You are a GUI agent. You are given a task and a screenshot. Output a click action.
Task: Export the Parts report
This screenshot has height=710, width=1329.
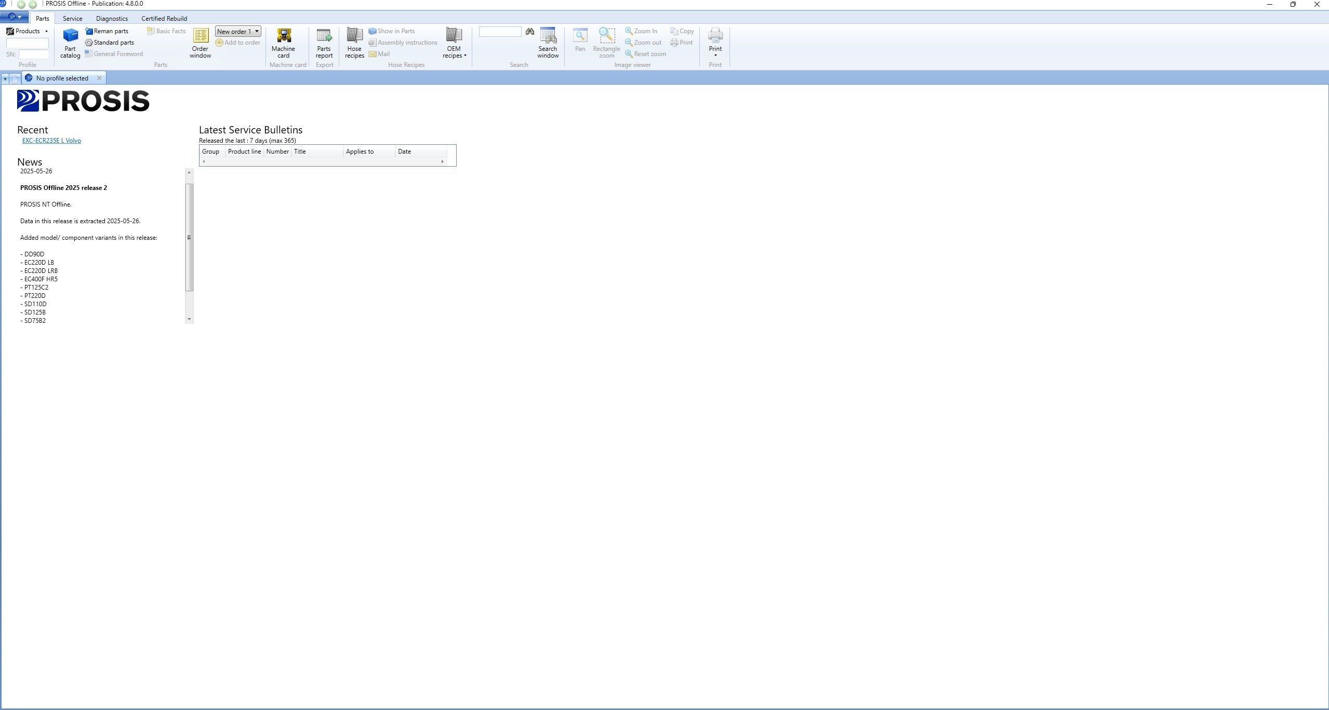pyautogui.click(x=324, y=43)
